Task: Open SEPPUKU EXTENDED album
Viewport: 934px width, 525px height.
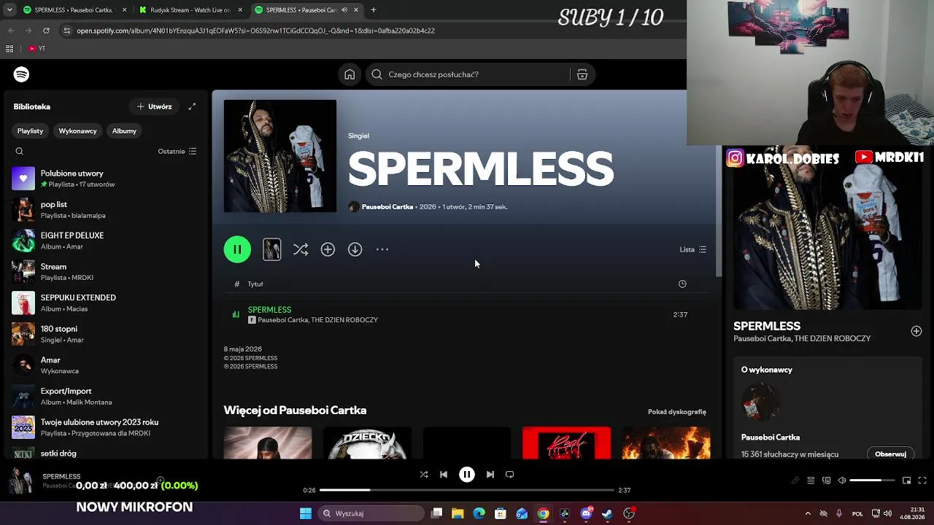Action: click(x=106, y=303)
